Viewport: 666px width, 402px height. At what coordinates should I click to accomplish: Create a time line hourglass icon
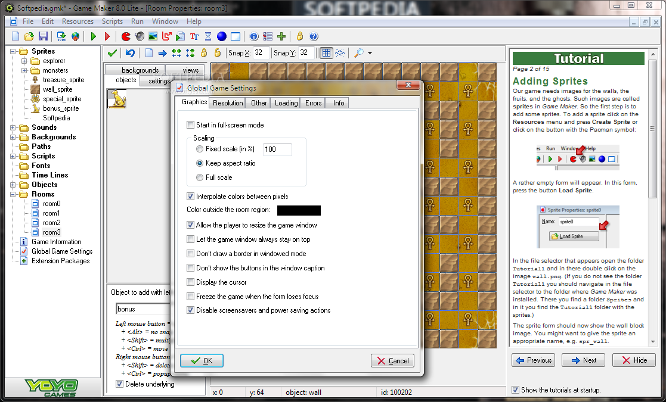pyautogui.click(x=208, y=36)
